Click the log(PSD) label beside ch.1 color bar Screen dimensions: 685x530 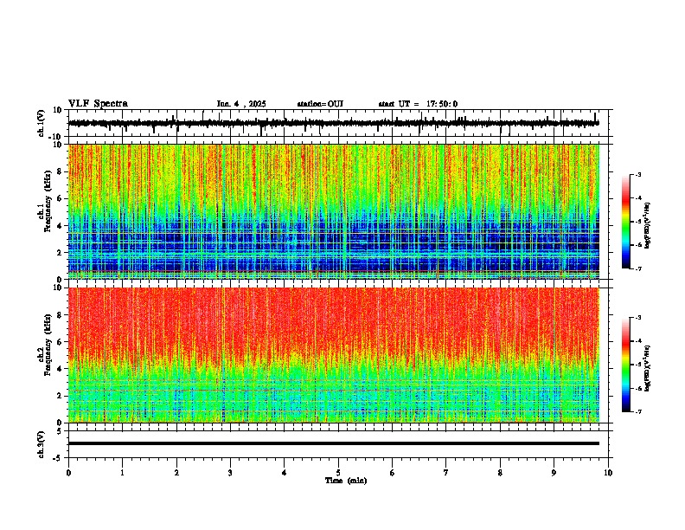click(x=647, y=226)
